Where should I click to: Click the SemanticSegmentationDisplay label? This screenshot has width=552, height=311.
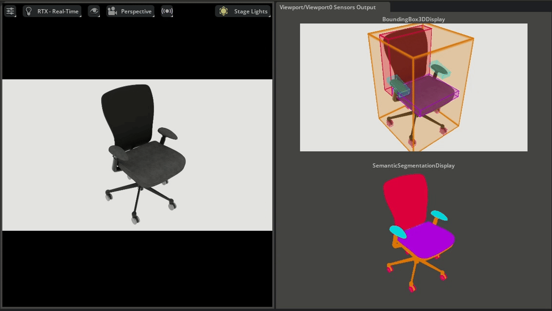click(x=413, y=166)
